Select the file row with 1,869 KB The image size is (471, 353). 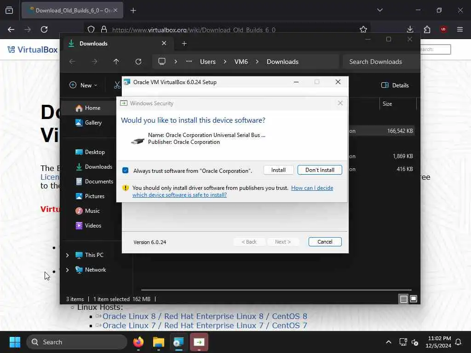(x=381, y=156)
